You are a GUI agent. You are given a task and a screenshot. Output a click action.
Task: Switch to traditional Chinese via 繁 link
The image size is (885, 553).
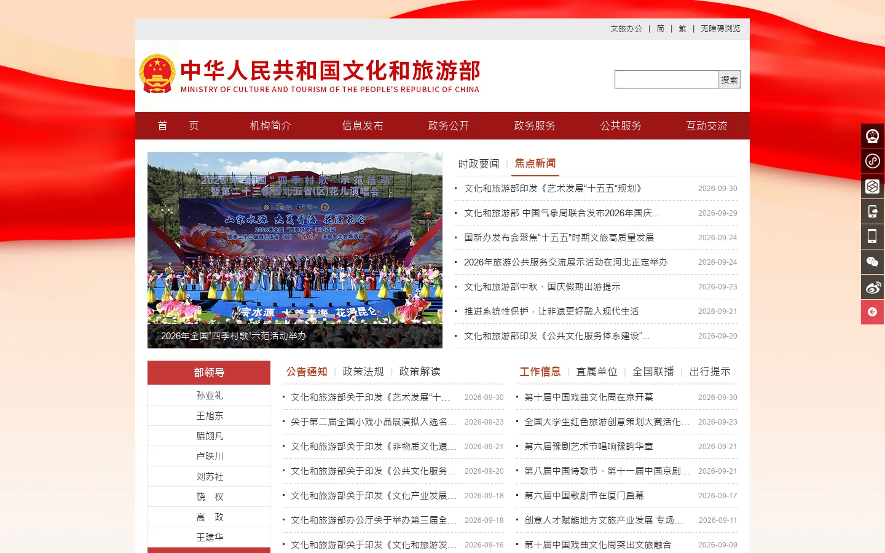pyautogui.click(x=682, y=29)
